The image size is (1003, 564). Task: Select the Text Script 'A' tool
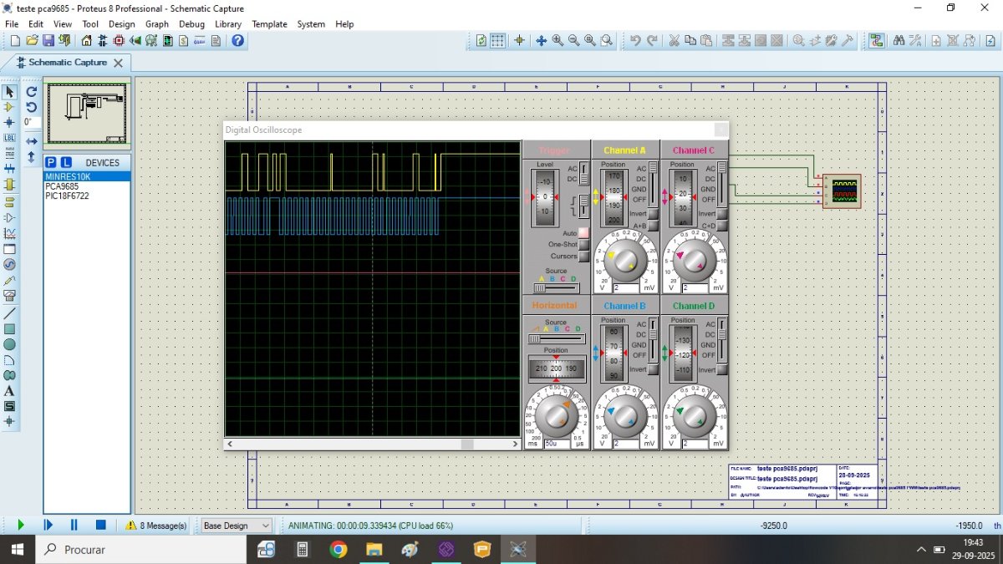tap(10, 391)
